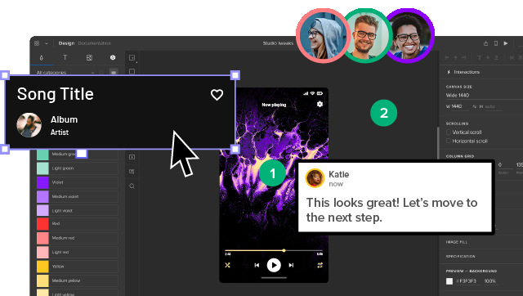This screenshot has height=296, width=523.
Task: Click the repeat icon in music player
Action: click(320, 265)
